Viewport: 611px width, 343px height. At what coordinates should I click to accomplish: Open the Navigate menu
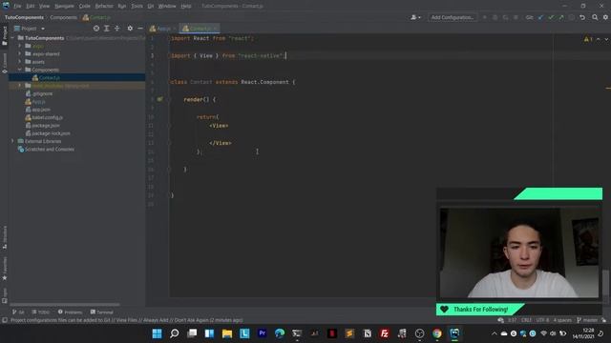64,6
